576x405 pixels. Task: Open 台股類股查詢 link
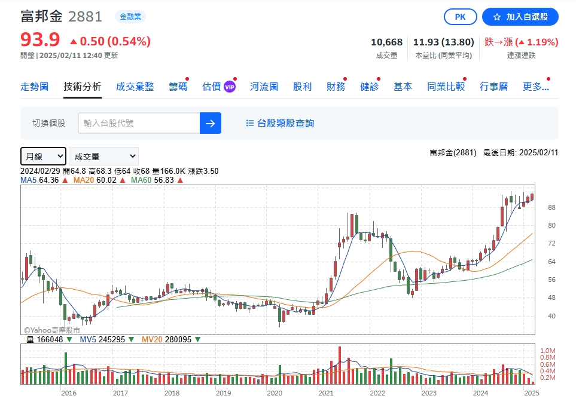coord(285,123)
